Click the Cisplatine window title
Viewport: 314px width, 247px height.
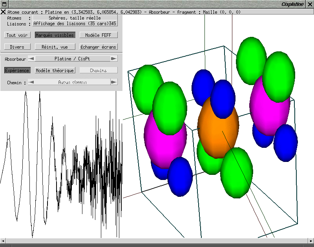pos(292,4)
